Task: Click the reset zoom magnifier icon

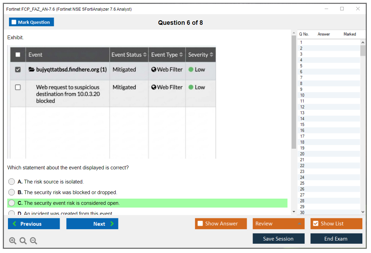Action: pos(23,241)
